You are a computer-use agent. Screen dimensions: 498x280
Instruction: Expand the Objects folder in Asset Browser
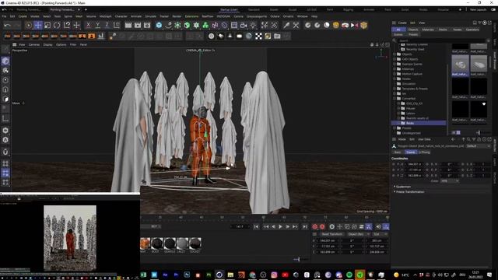pyautogui.click(x=395, y=54)
